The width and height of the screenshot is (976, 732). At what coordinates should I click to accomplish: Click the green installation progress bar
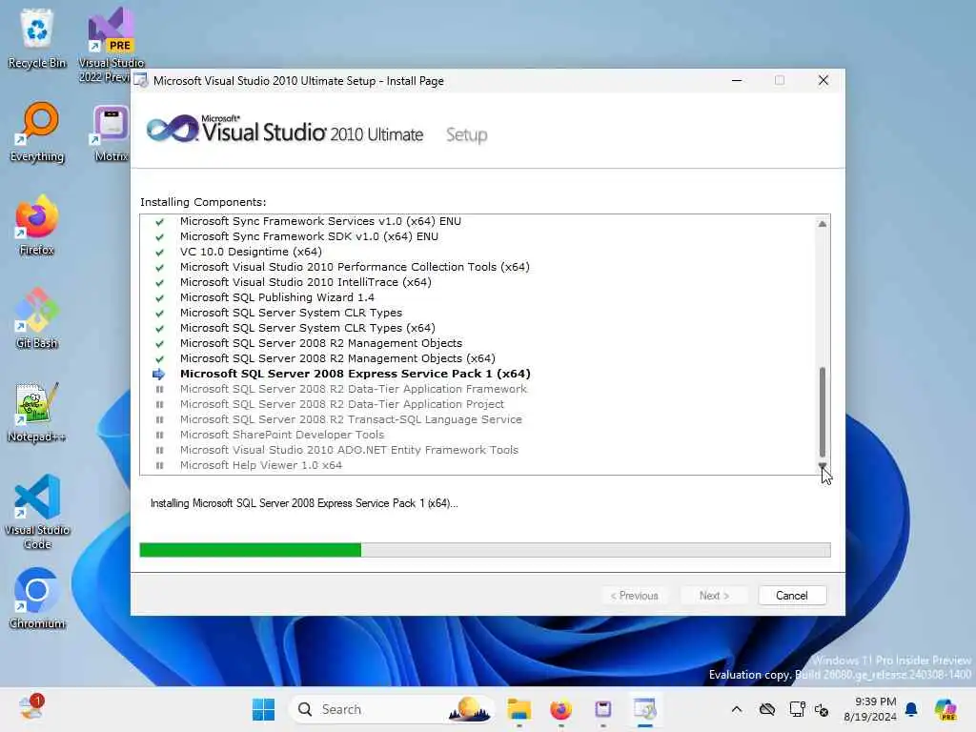coord(251,550)
